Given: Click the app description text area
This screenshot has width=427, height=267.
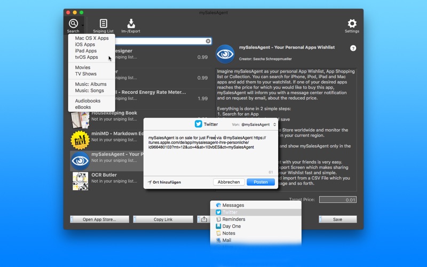Looking at the screenshot, I should tap(286, 130).
